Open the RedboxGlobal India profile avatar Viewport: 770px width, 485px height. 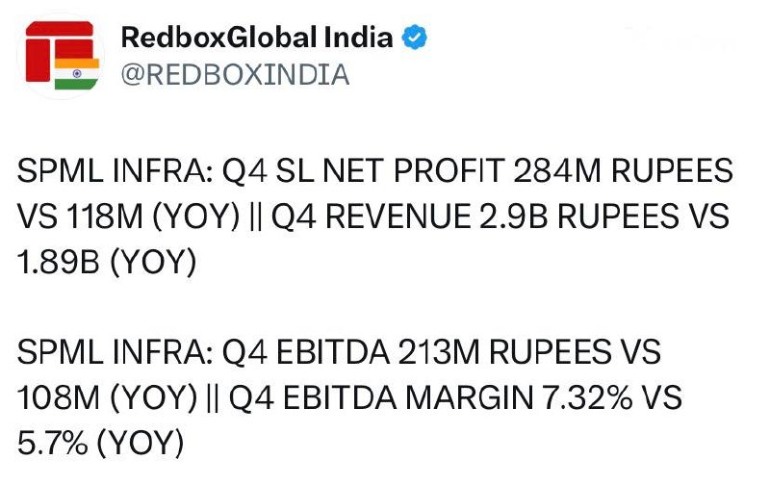(61, 56)
